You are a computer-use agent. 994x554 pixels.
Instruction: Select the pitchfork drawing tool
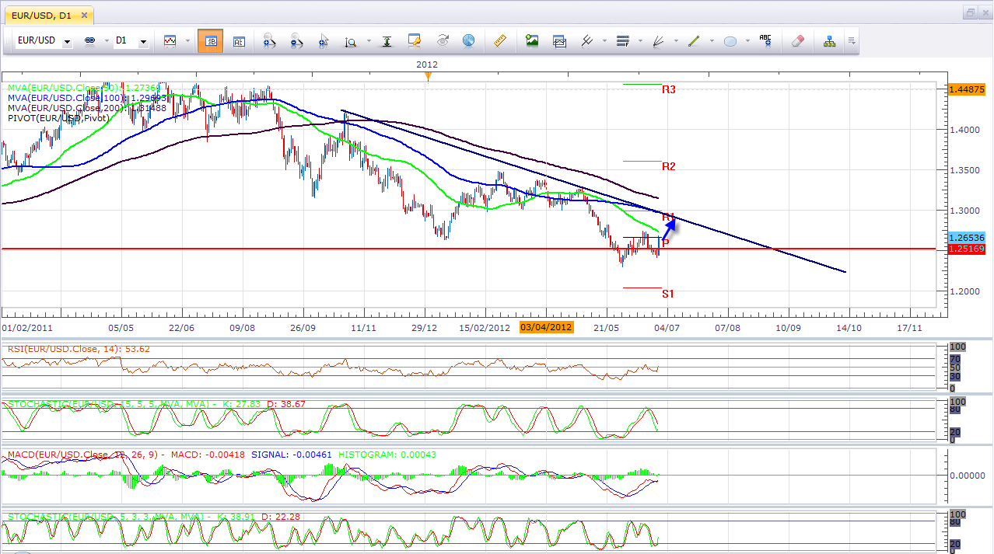click(587, 40)
